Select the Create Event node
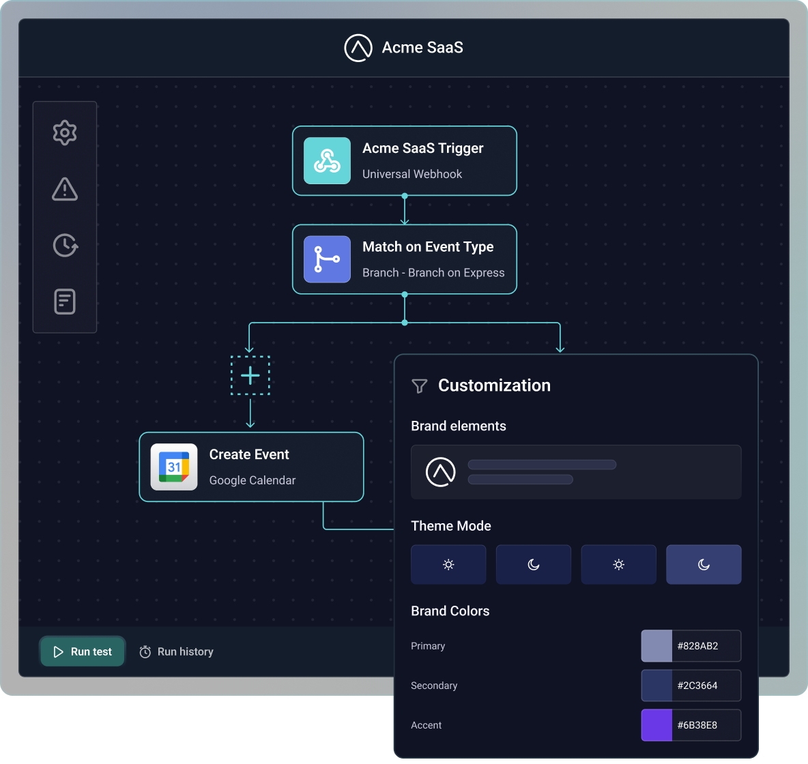 pyautogui.click(x=251, y=467)
